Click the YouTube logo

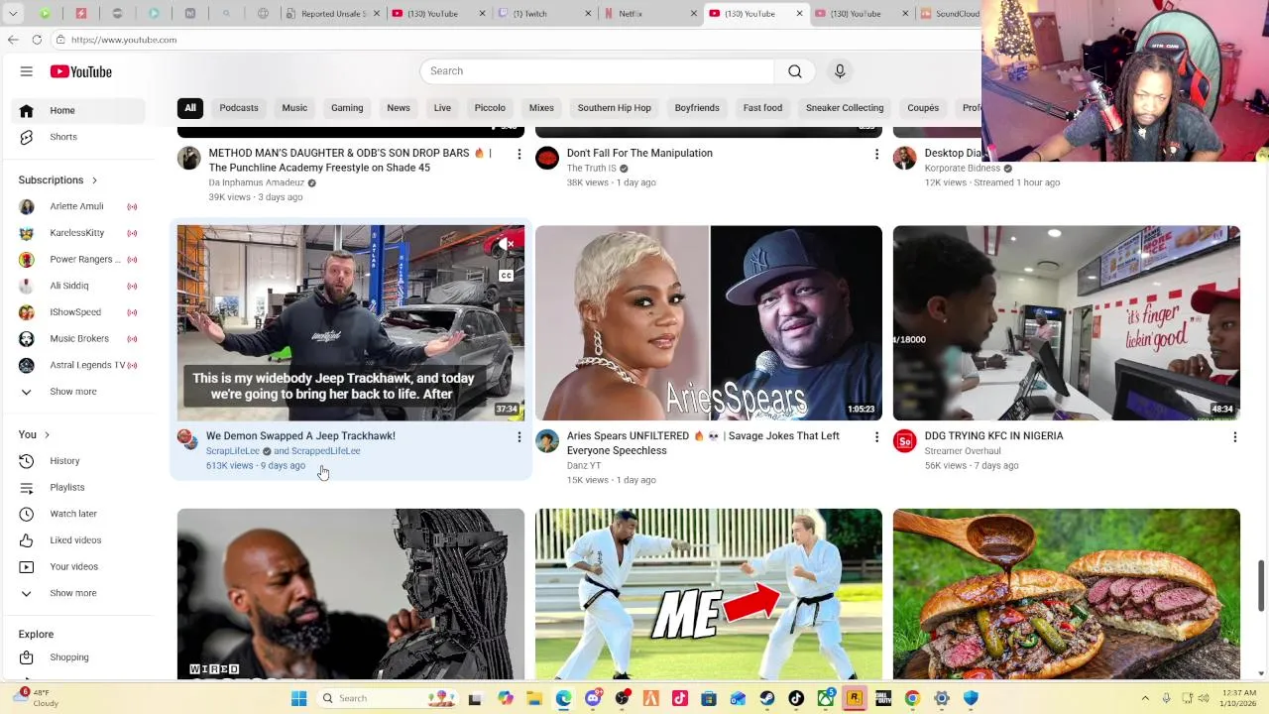point(81,71)
